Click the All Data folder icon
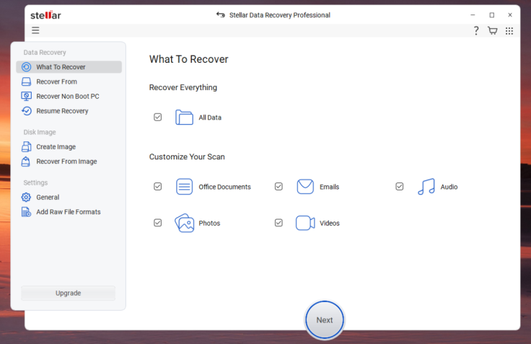 point(185,118)
